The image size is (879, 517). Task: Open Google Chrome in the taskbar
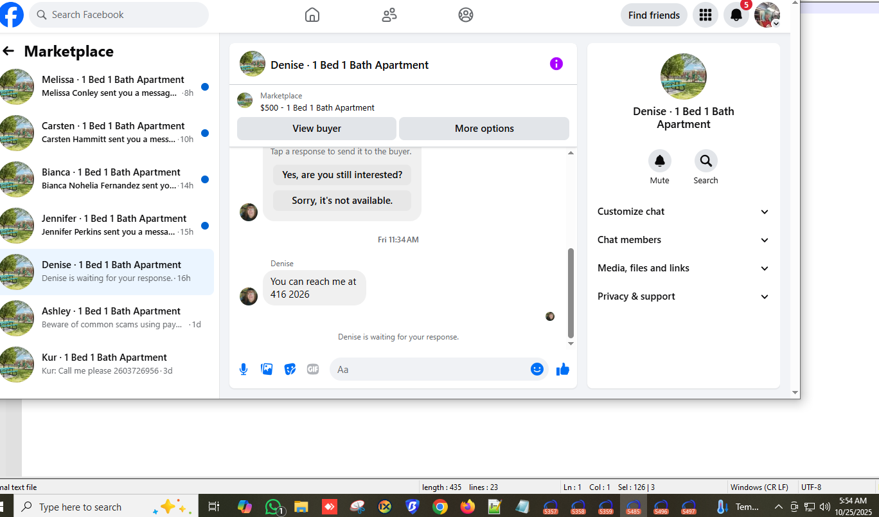tap(440, 507)
